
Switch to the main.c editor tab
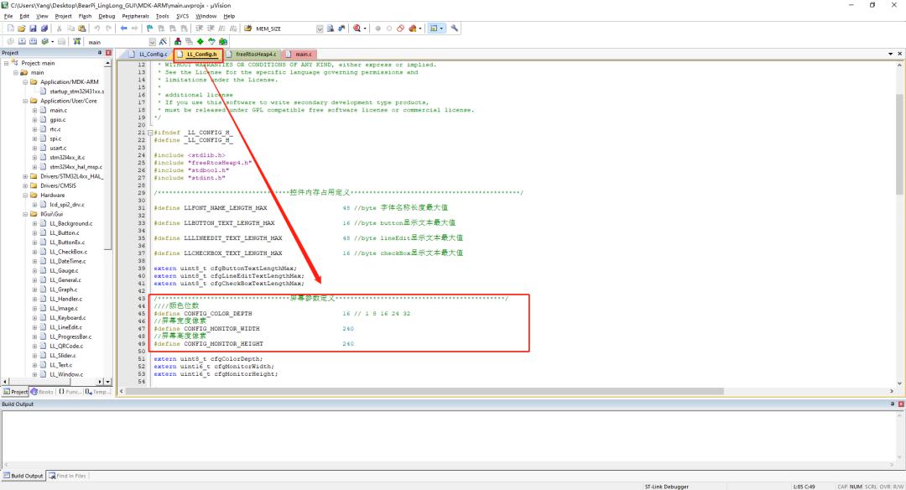[299, 55]
